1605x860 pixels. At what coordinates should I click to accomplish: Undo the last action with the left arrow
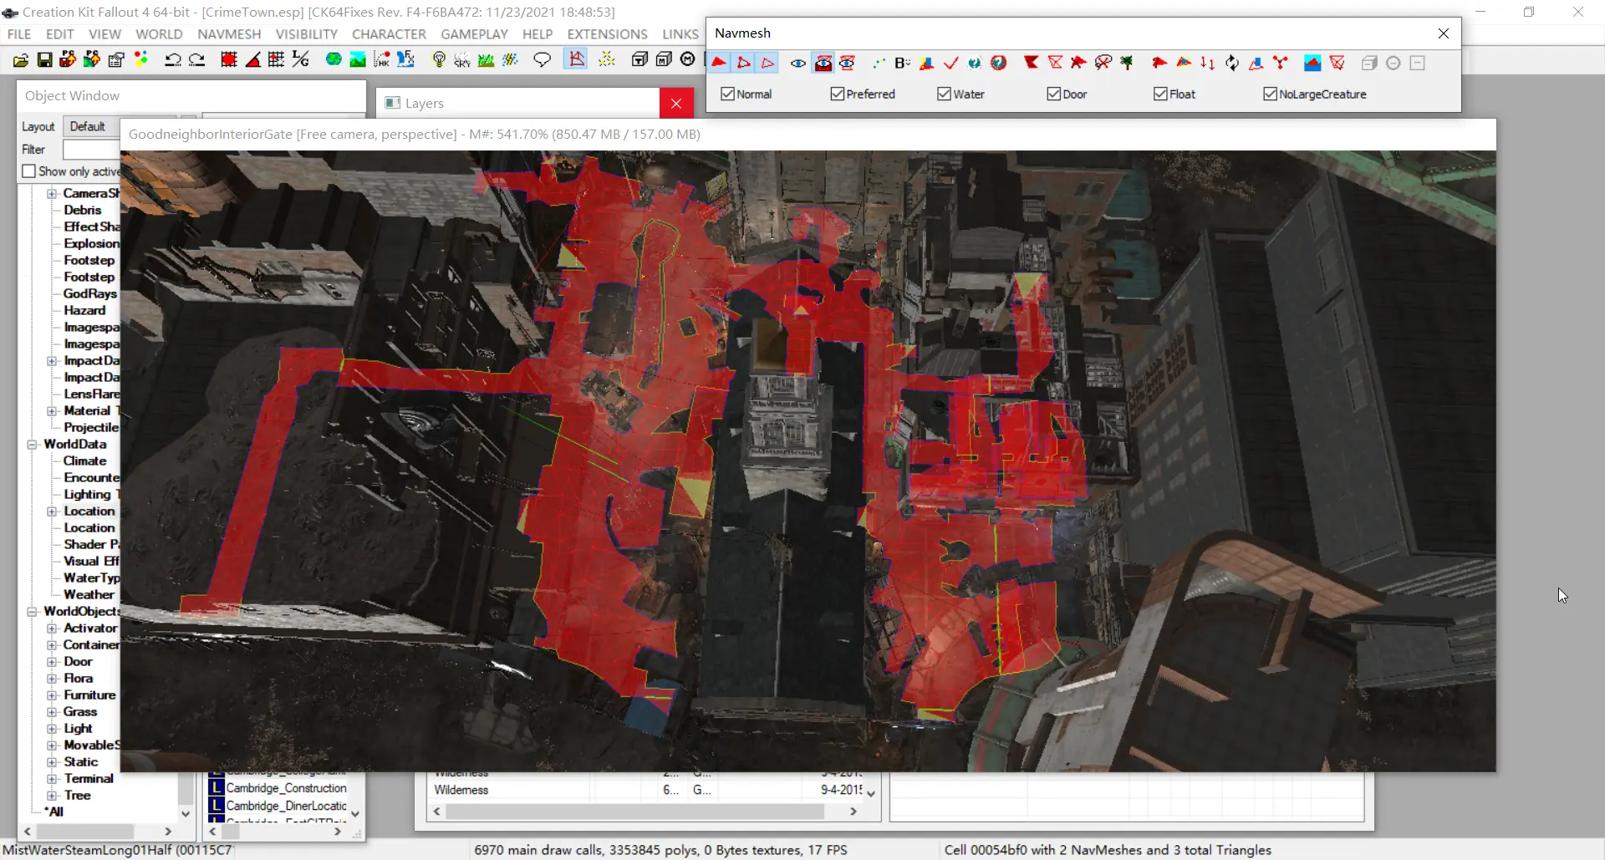click(x=173, y=60)
